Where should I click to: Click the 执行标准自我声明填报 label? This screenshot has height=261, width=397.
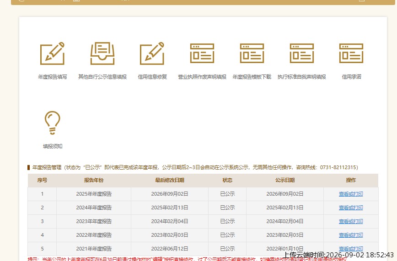click(302, 77)
